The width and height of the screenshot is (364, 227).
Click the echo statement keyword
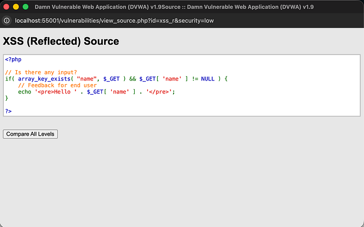coord(24,92)
